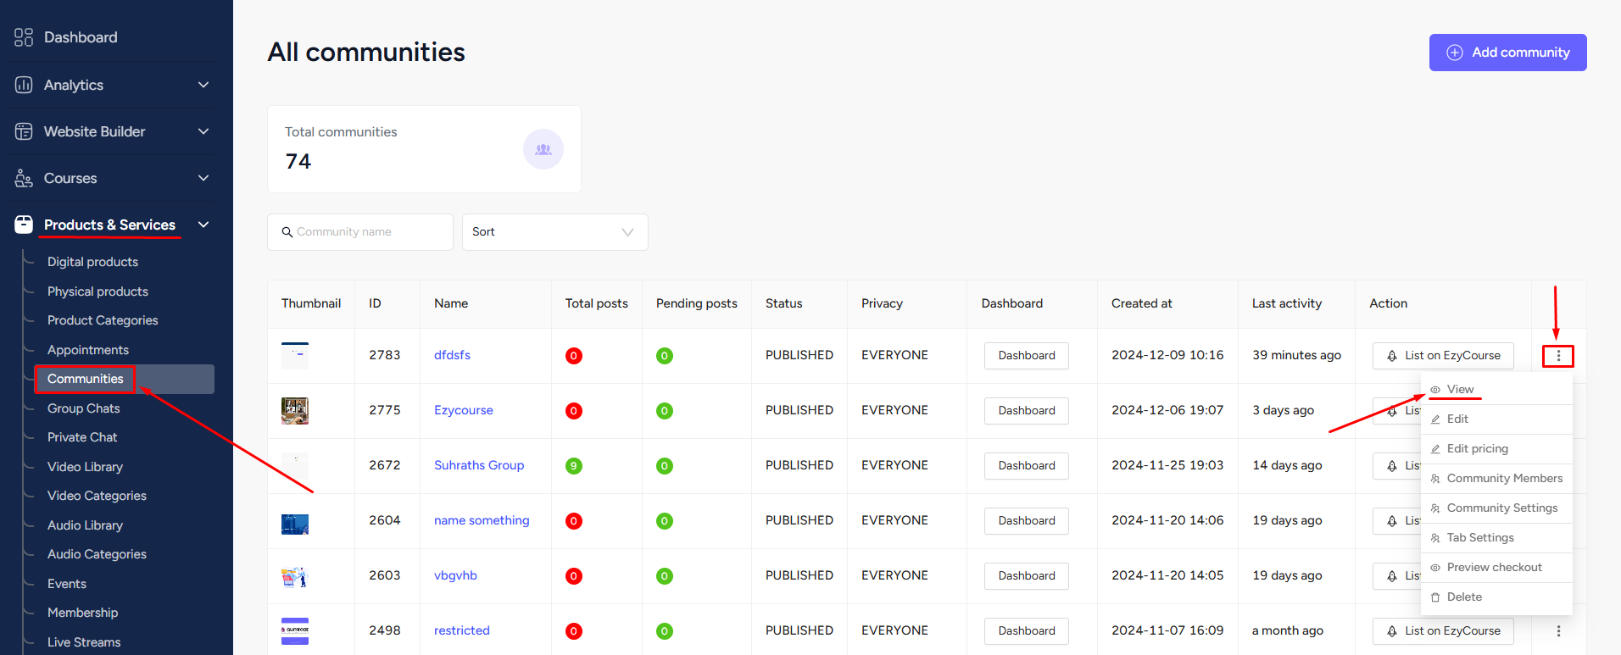Click green pending posts badge for restricted
Screen dimensions: 1621x655
[665, 631]
